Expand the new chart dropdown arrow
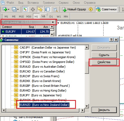 tap(8, 9)
